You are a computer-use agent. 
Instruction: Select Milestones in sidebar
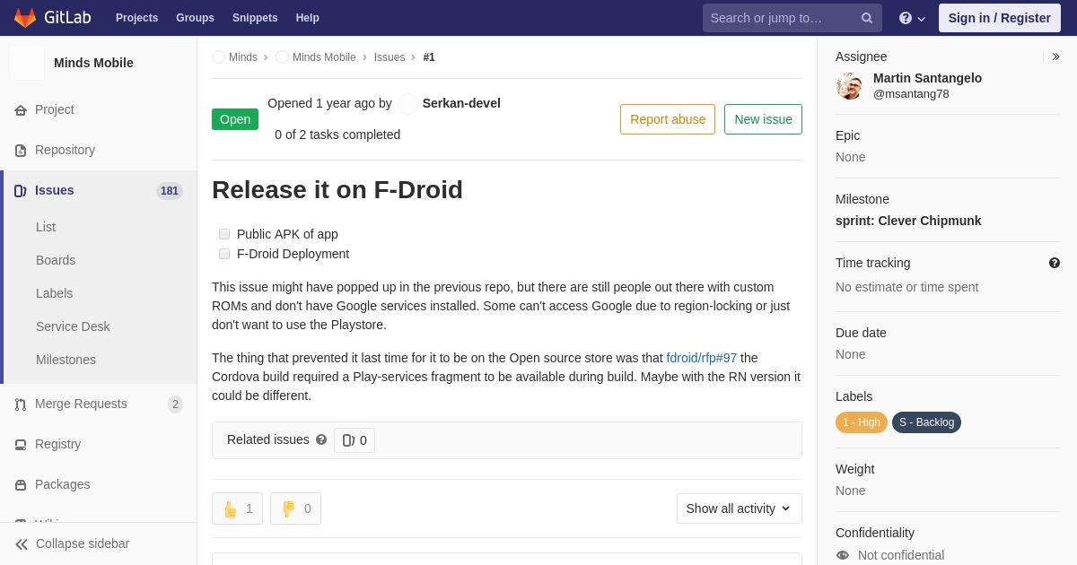tap(66, 360)
